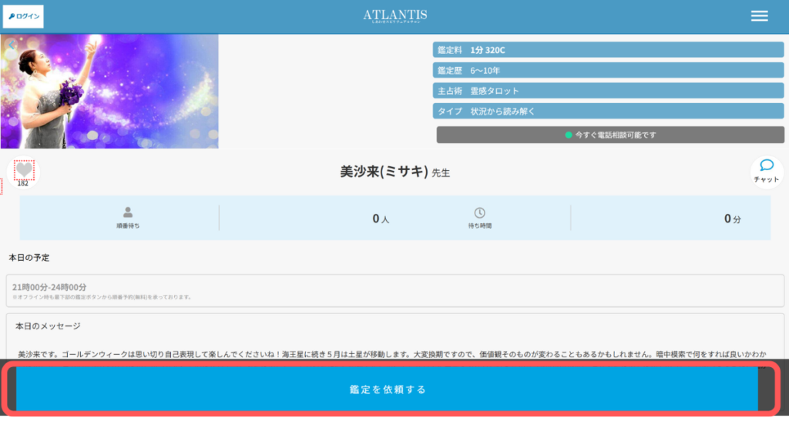
Task: Click the ATLANTIS logo
Action: [x=394, y=15]
